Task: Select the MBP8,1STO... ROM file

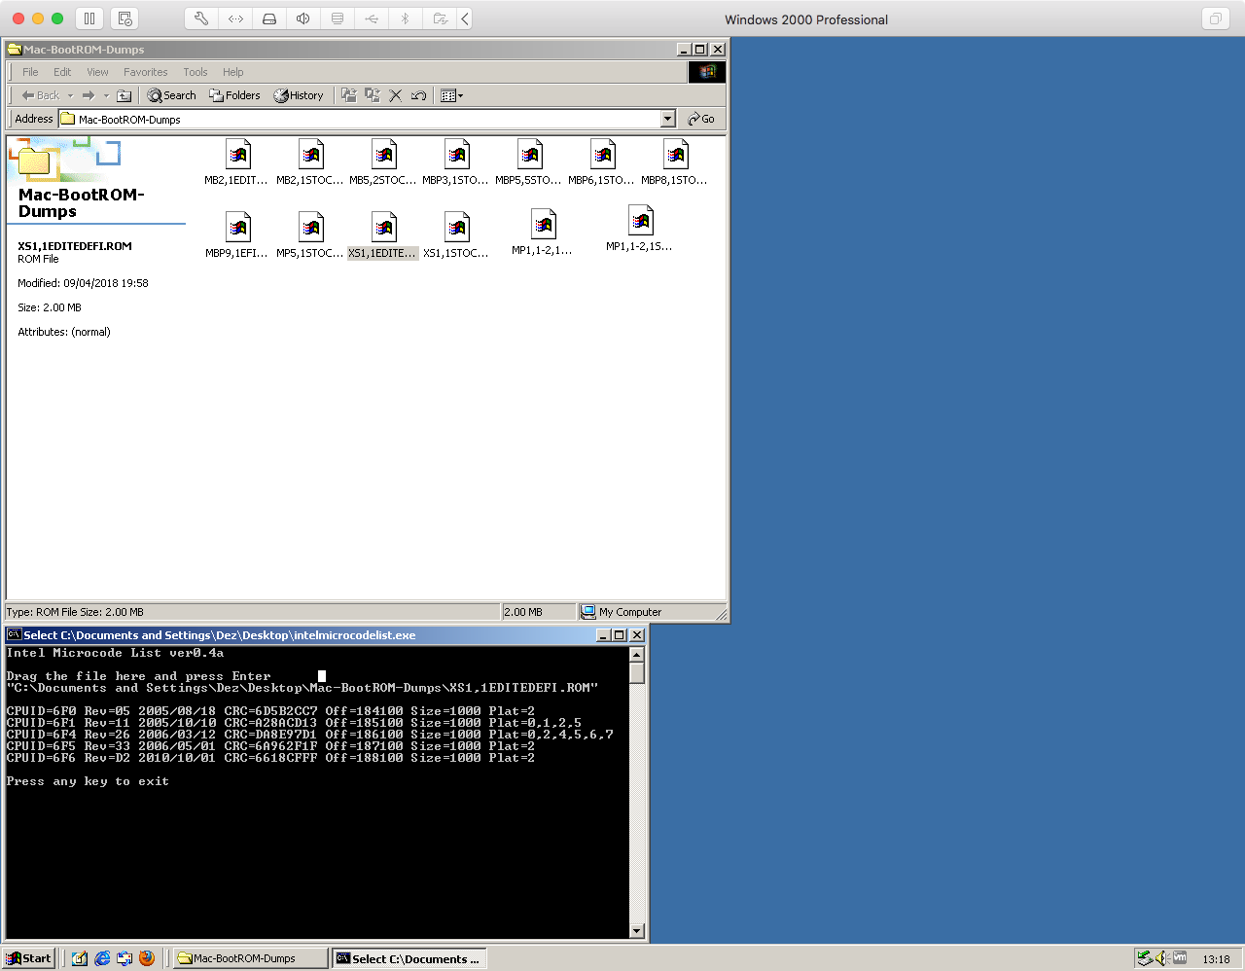Action: tap(675, 162)
